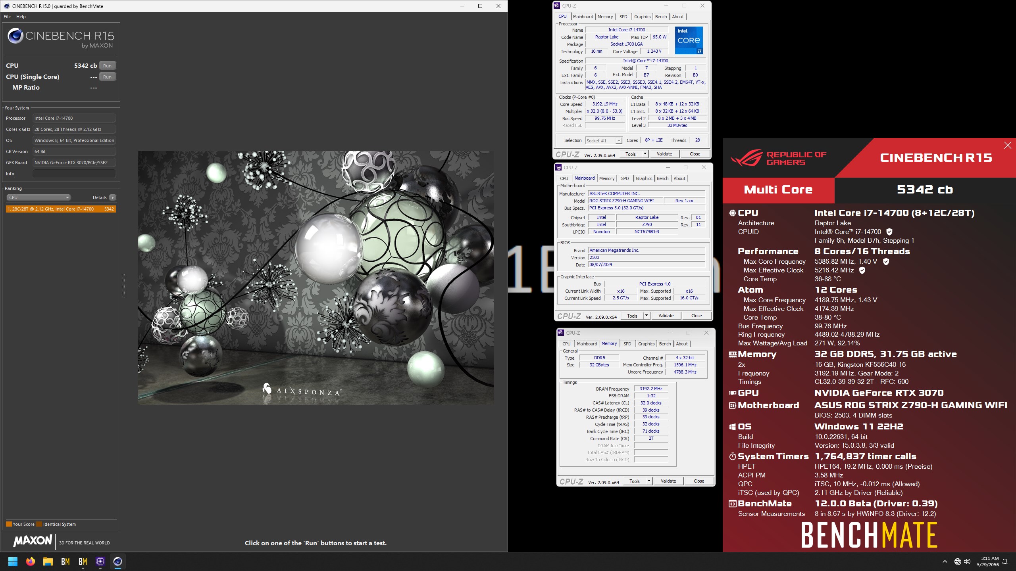Viewport: 1016px width, 571px height.
Task: Switch to CPU-Z via the taskbar chip icon
Action: point(100,561)
